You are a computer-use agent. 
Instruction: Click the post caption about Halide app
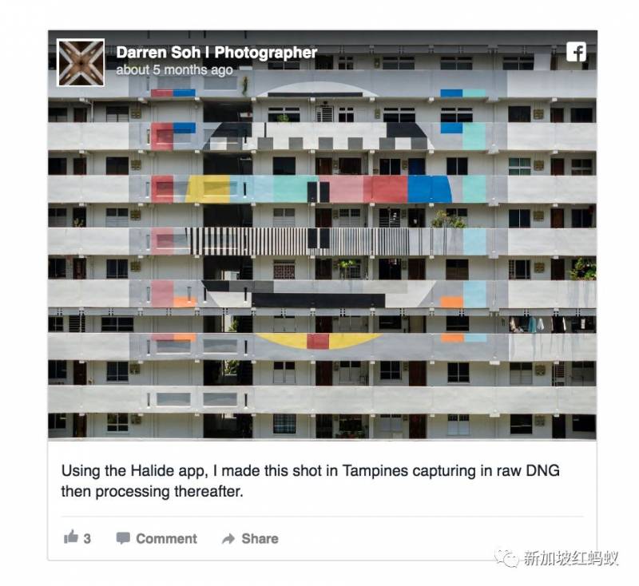pyautogui.click(x=310, y=481)
